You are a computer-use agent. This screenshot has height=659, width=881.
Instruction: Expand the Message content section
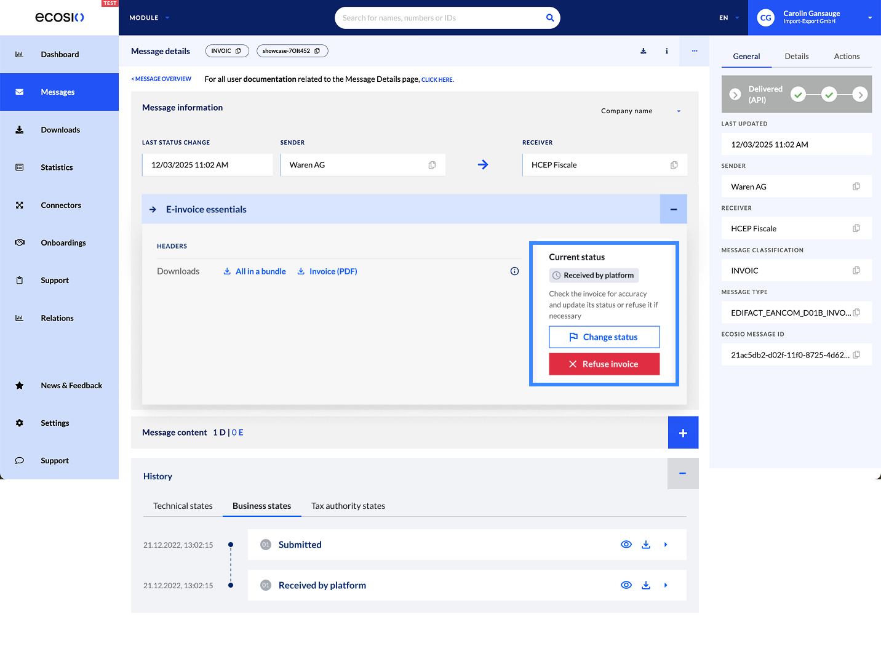683,433
